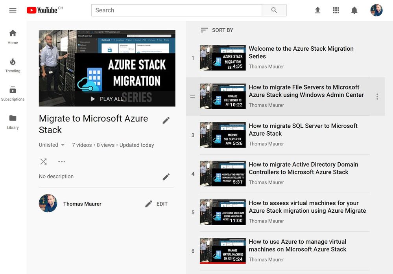Edit the playlist description pencil

(x=166, y=177)
